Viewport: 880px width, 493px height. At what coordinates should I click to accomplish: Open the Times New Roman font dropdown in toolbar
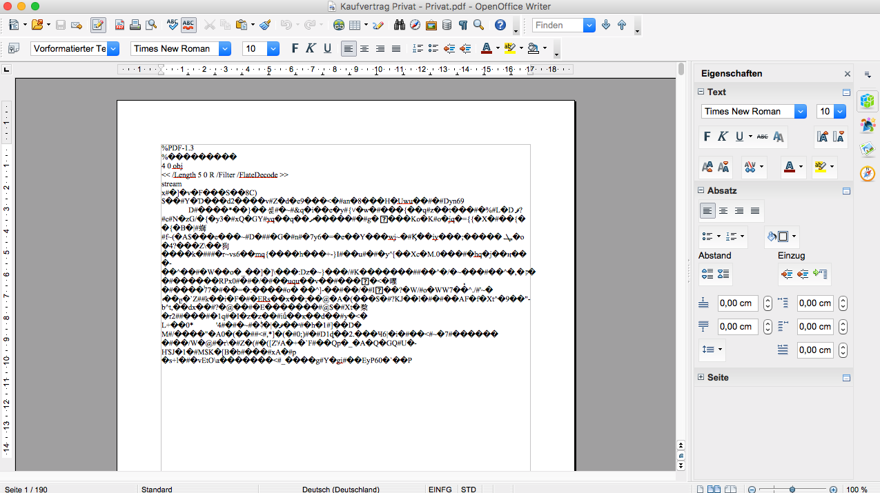[224, 48]
